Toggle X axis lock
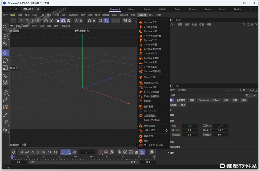260x171 pixels. coord(21,21)
